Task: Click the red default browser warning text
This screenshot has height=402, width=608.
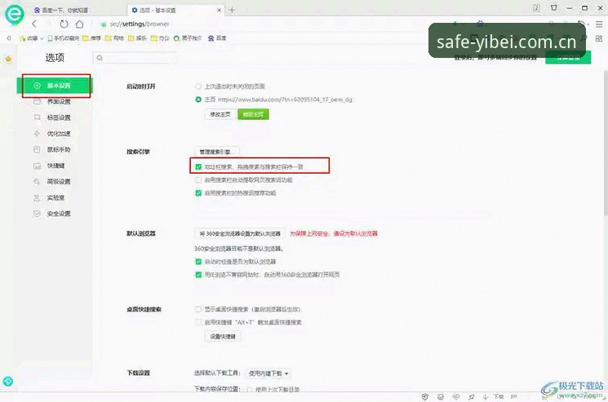Action: tap(334, 233)
